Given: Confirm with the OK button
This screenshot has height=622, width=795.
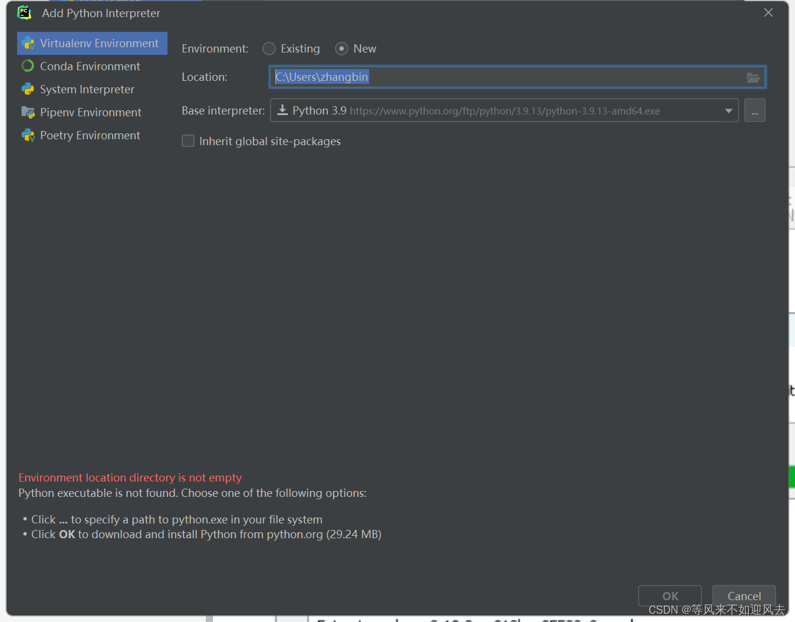Looking at the screenshot, I should [x=670, y=596].
